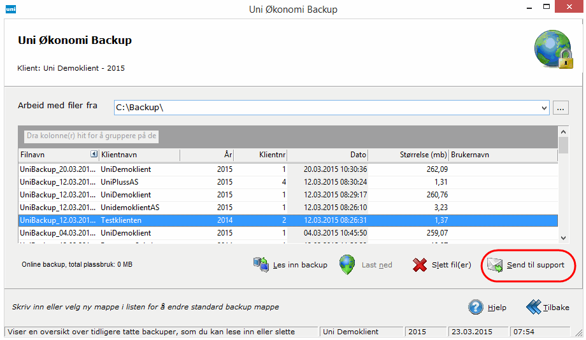Open Hjelp with the question mark icon
Screen dimensions: 586x340
tap(476, 307)
